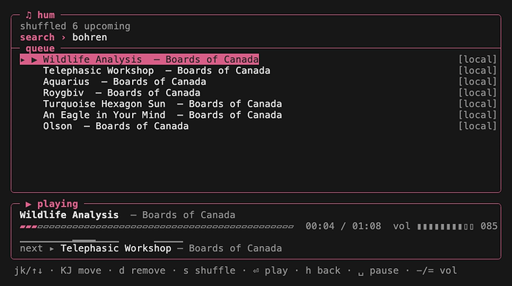Viewport: 512px width, 286px height.
Task: Click the play triangle in the playing header
Action: click(x=28, y=204)
